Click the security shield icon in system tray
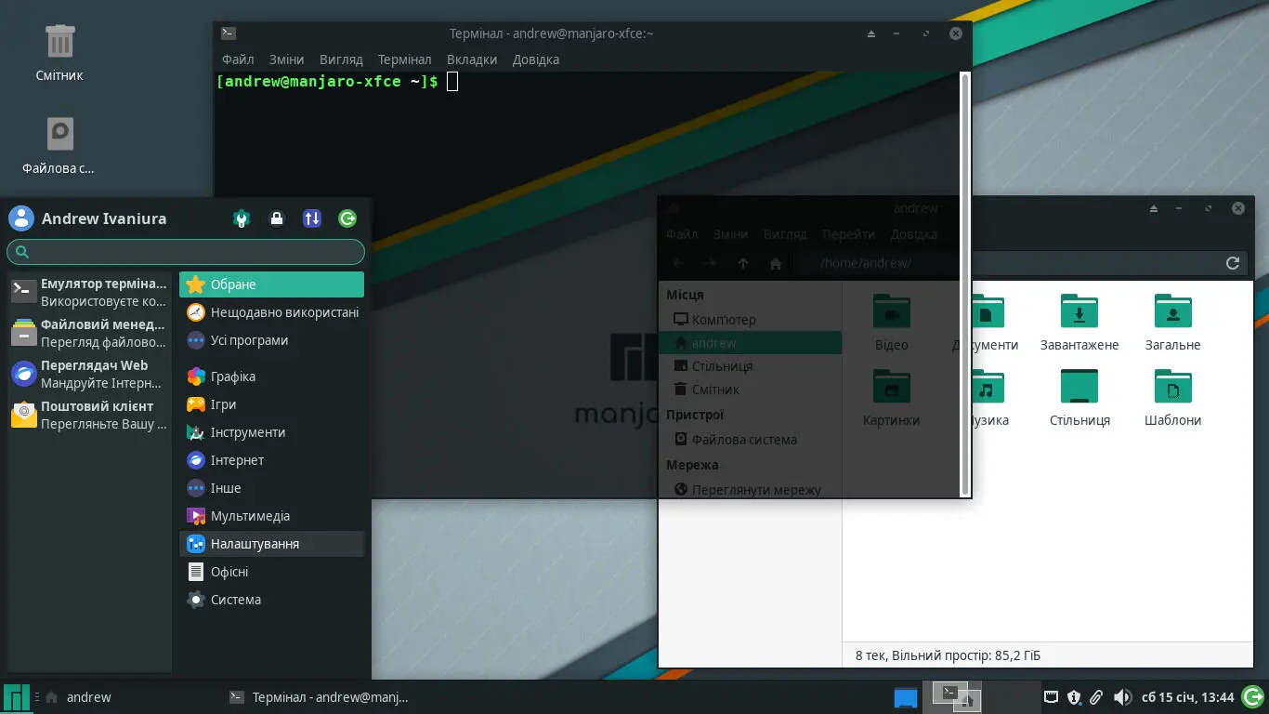Screen dimensions: 1269x714 pos(1074,697)
